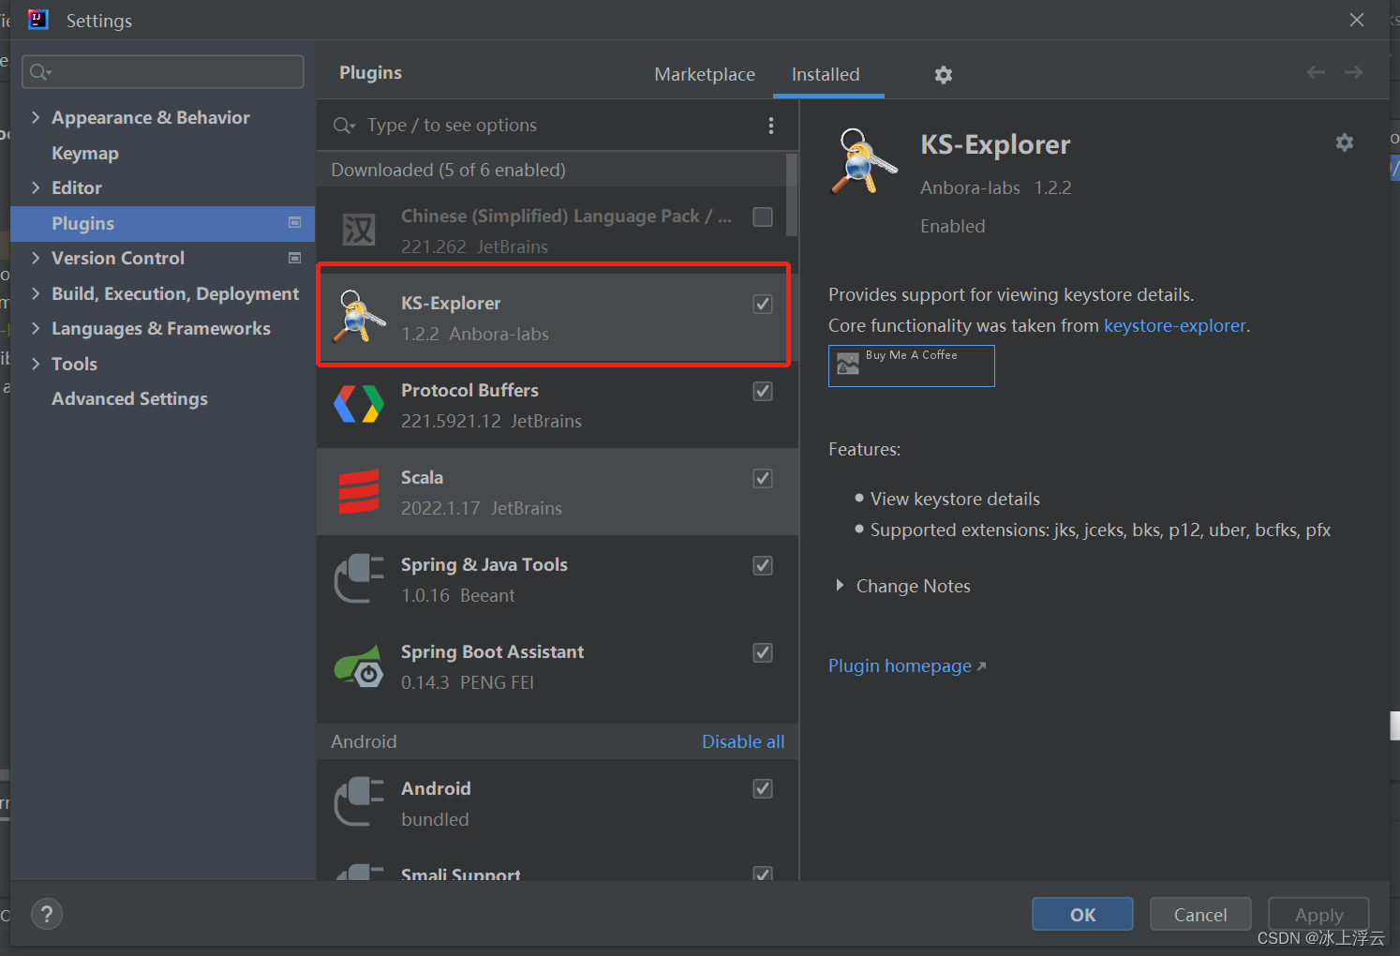The height and width of the screenshot is (956, 1400).
Task: Open the plugin list options menu
Action: tap(771, 126)
